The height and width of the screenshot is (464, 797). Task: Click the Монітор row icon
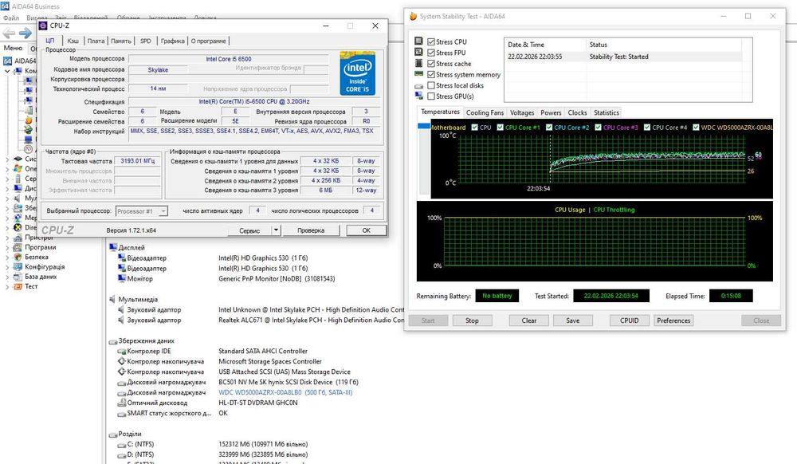122,278
